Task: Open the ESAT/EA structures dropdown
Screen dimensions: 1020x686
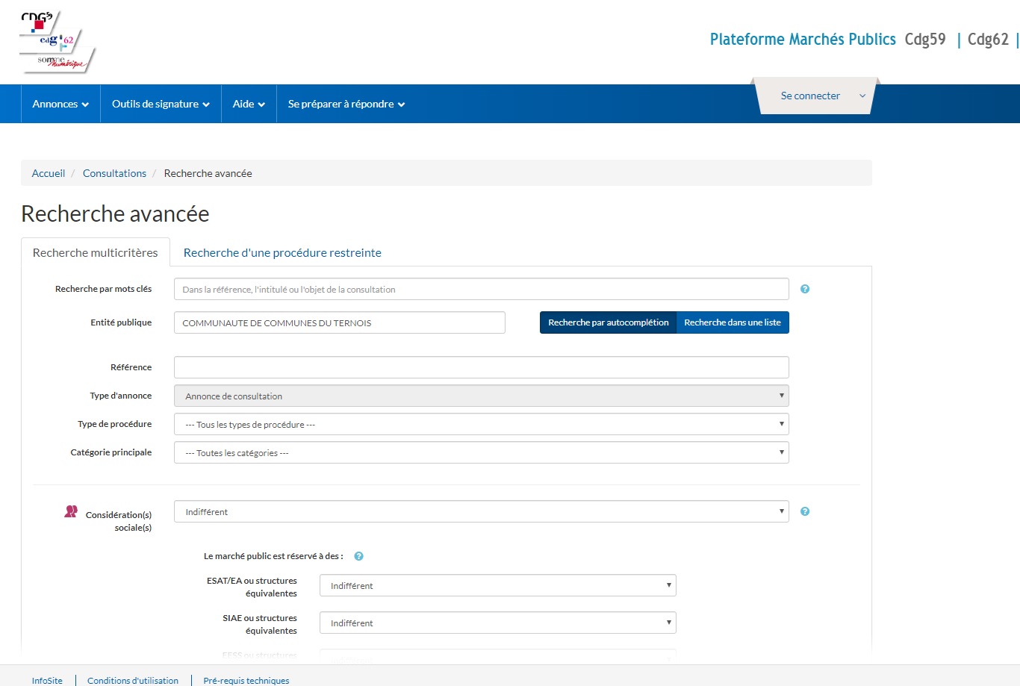Action: [497, 585]
